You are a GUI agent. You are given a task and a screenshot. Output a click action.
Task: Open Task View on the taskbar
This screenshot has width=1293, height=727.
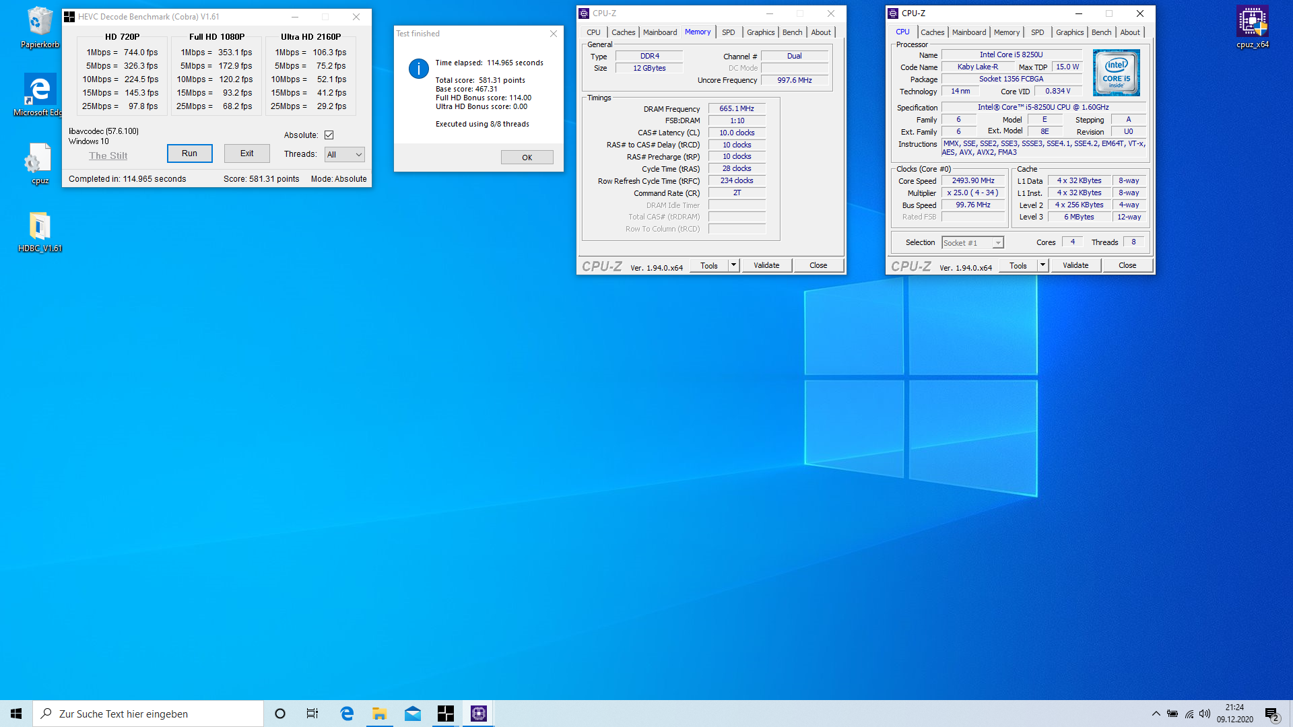click(312, 714)
